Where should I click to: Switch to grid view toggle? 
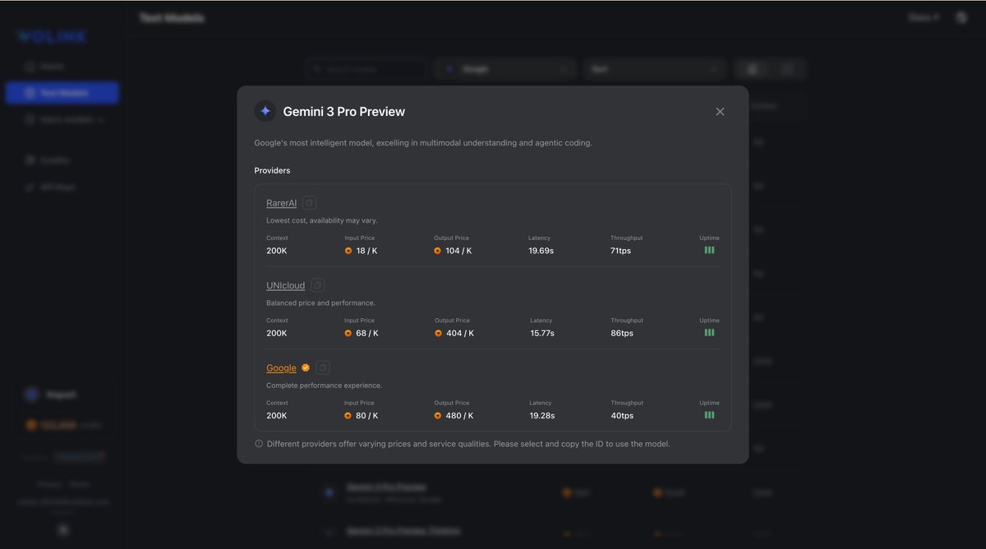(x=752, y=70)
